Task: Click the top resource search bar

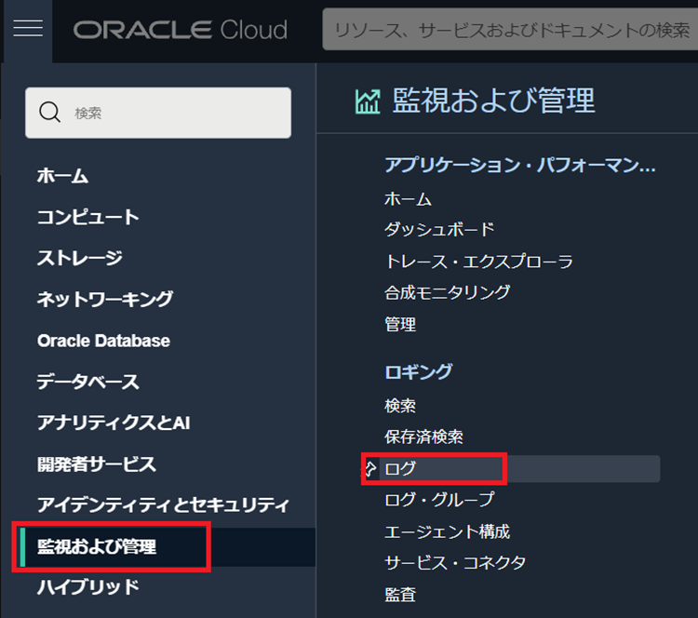Action: tap(511, 30)
